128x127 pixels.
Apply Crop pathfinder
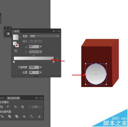(24, 116)
